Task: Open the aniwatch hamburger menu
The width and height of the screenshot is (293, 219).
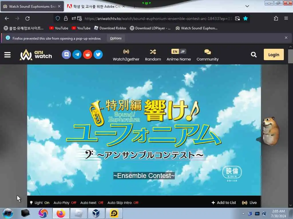Action: (x=7, y=55)
